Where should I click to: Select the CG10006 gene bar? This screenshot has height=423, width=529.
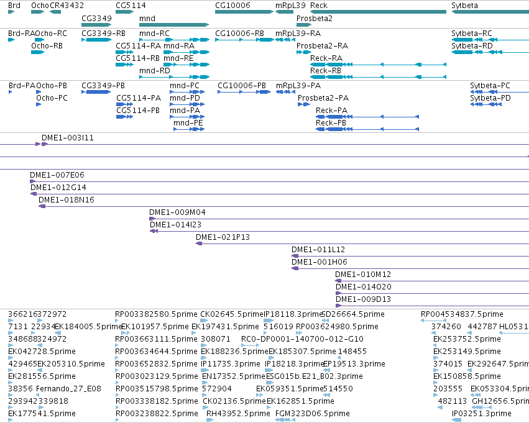coord(244,12)
